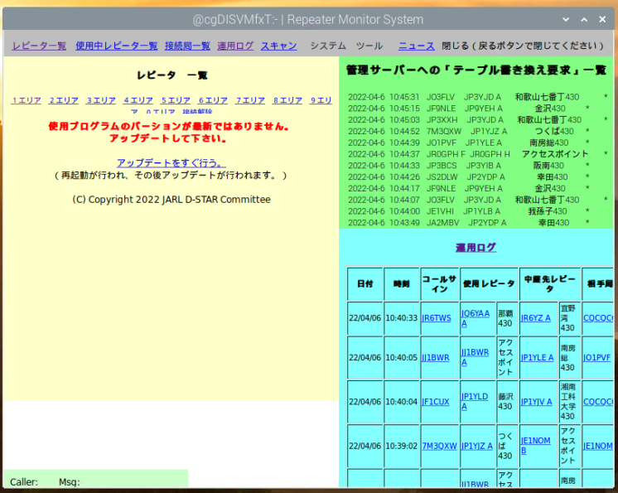Click callsign 7M3QXW in log table
This screenshot has height=493, width=618.
click(x=439, y=446)
